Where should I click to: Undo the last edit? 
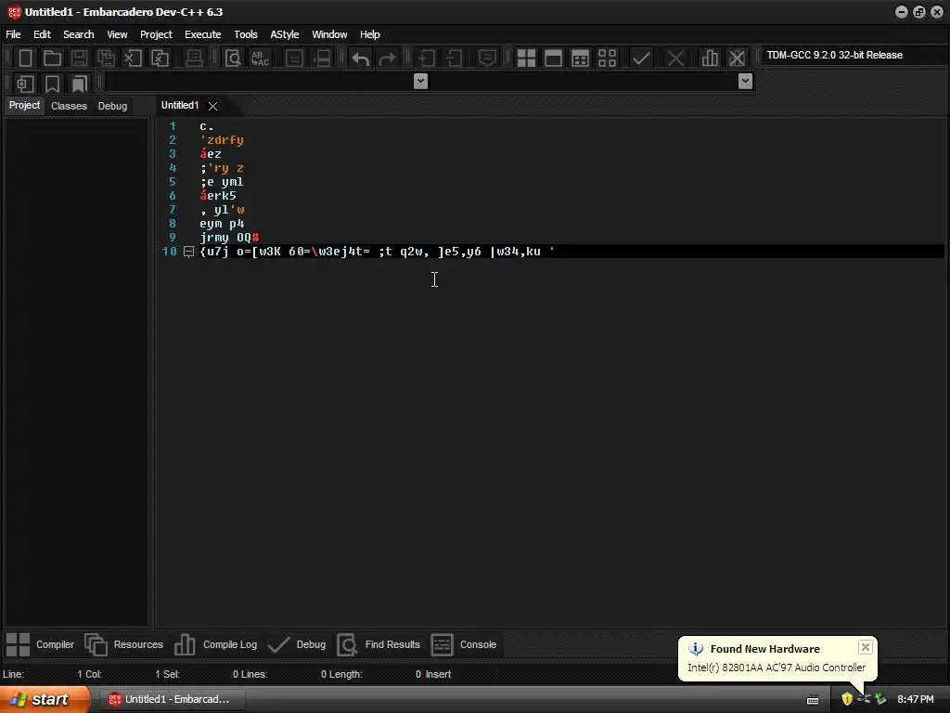(361, 58)
